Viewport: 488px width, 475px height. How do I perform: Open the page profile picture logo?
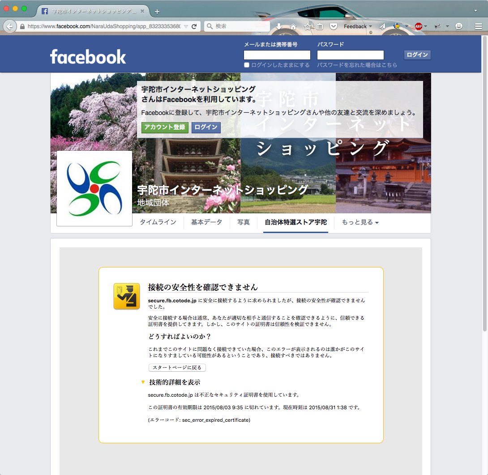point(94,188)
